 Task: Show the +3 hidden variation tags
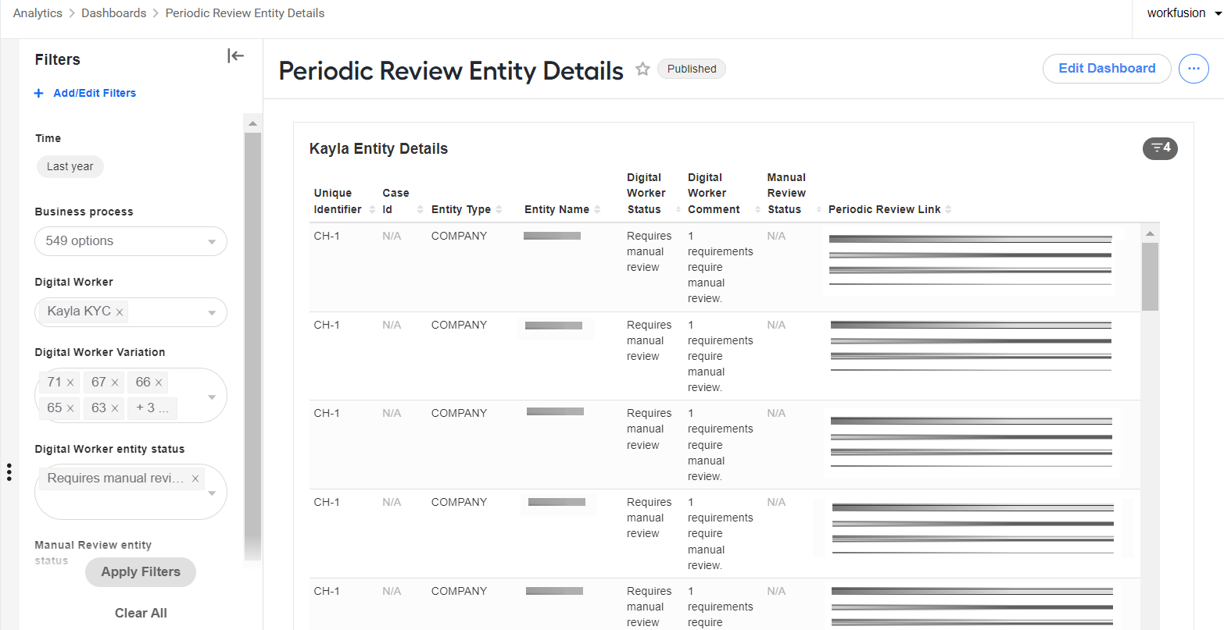[x=152, y=408]
